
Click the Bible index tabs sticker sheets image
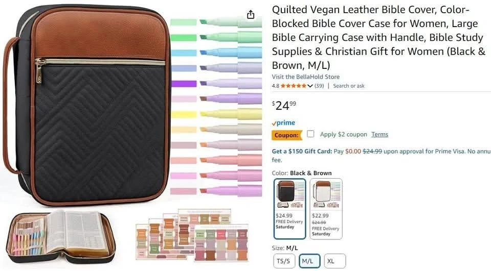point(192,235)
